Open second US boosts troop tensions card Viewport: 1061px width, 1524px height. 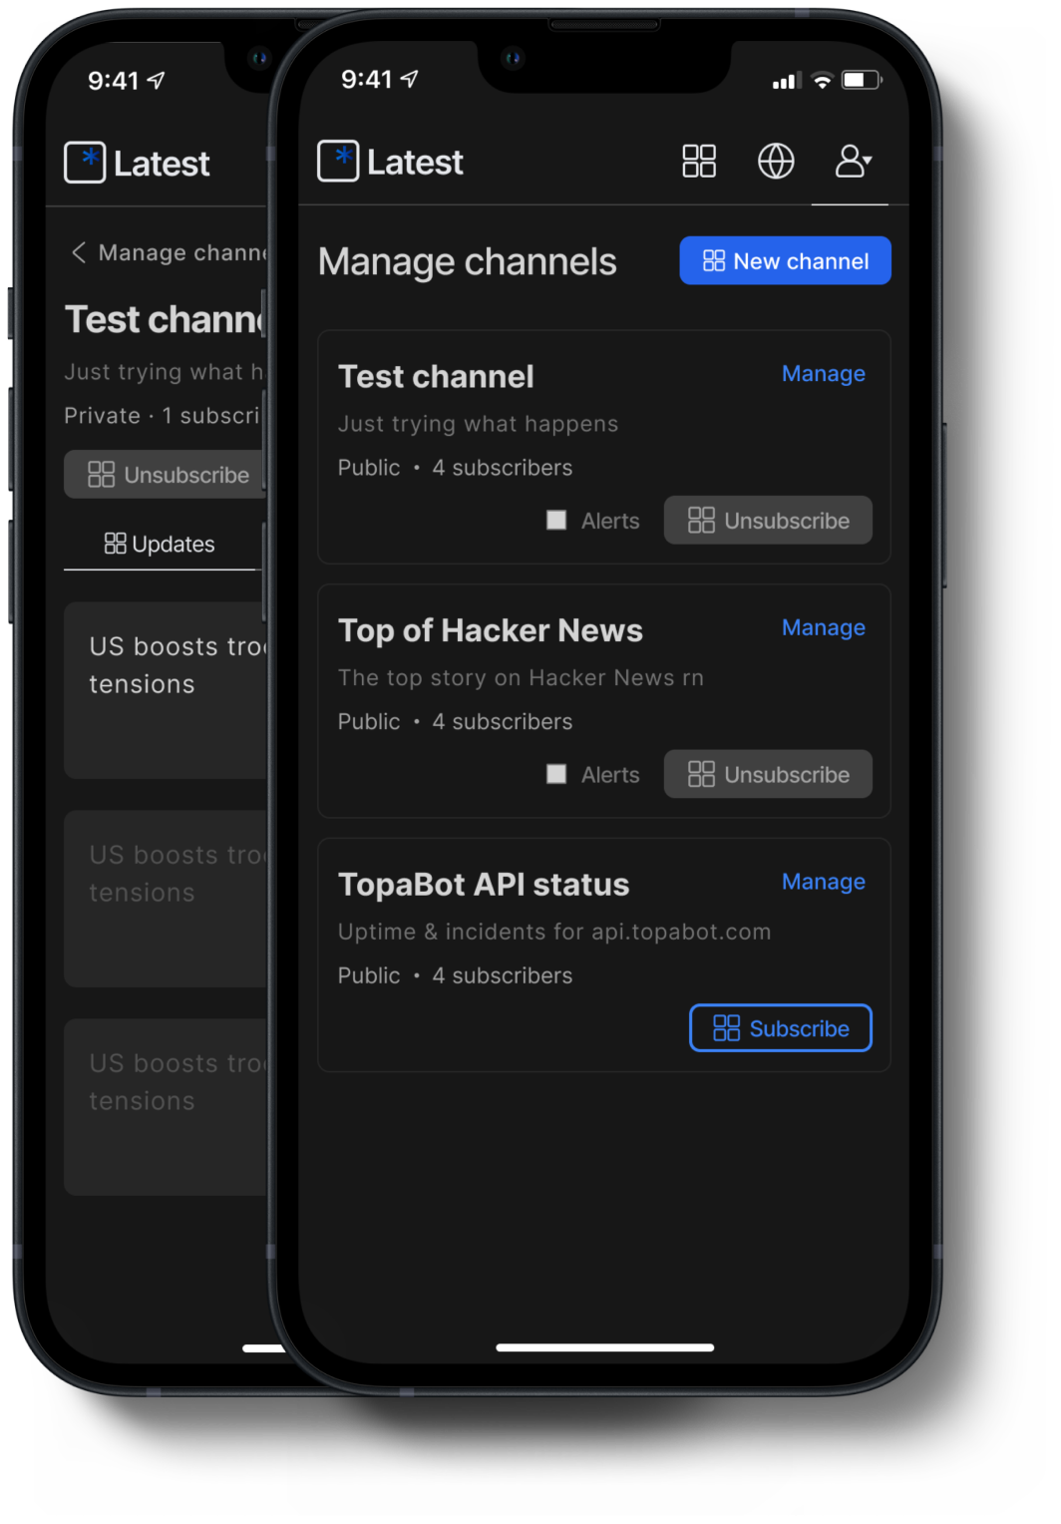coord(166,899)
